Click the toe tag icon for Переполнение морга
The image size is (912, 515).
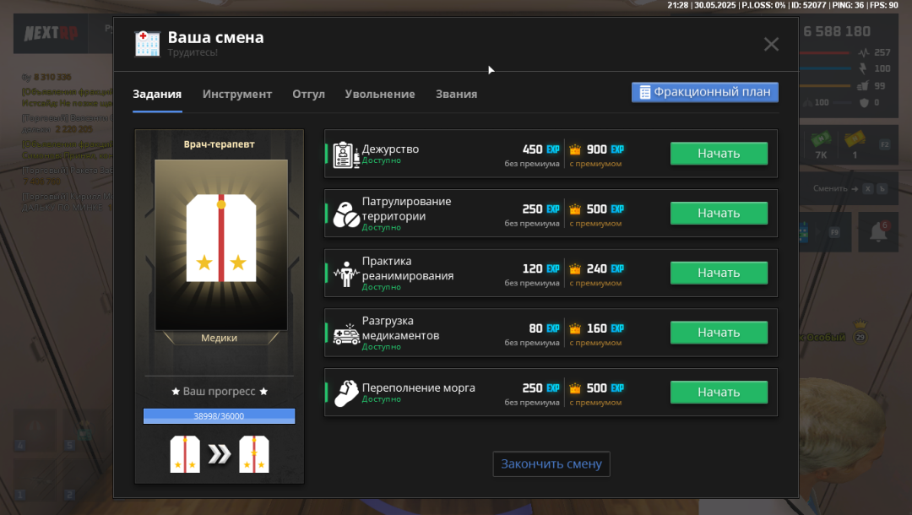pyautogui.click(x=346, y=393)
